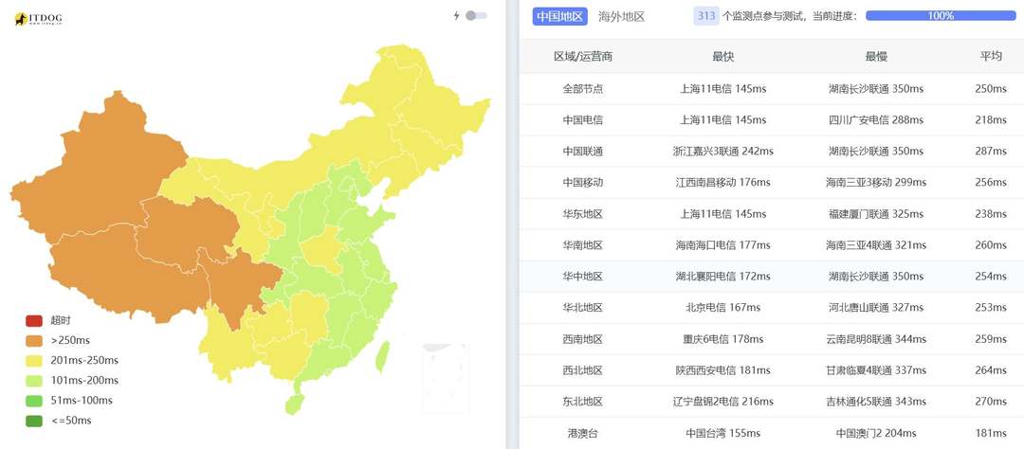
Task: Click the 101ms-200ms legend swatch
Action: click(34, 381)
